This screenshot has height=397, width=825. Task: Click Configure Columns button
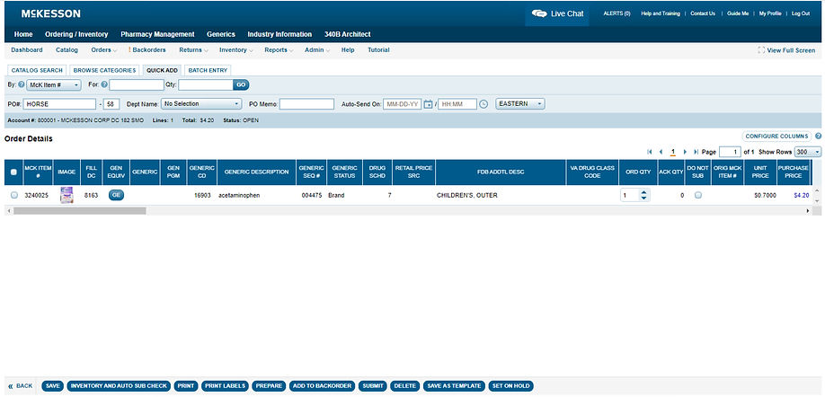(776, 137)
